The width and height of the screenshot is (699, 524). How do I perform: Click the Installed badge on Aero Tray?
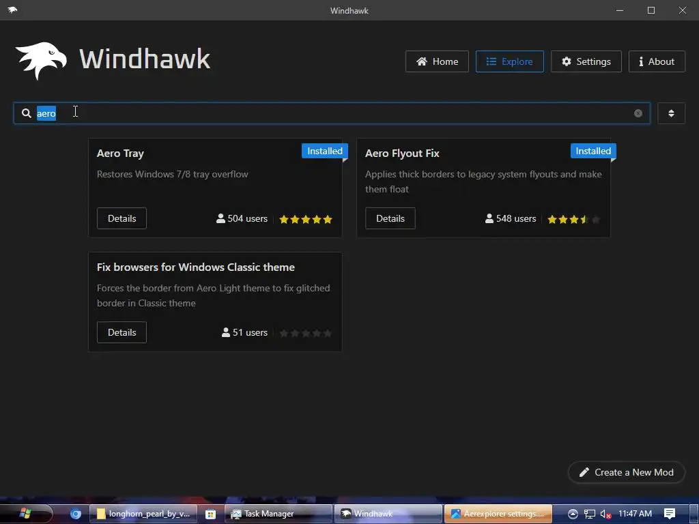coord(324,151)
